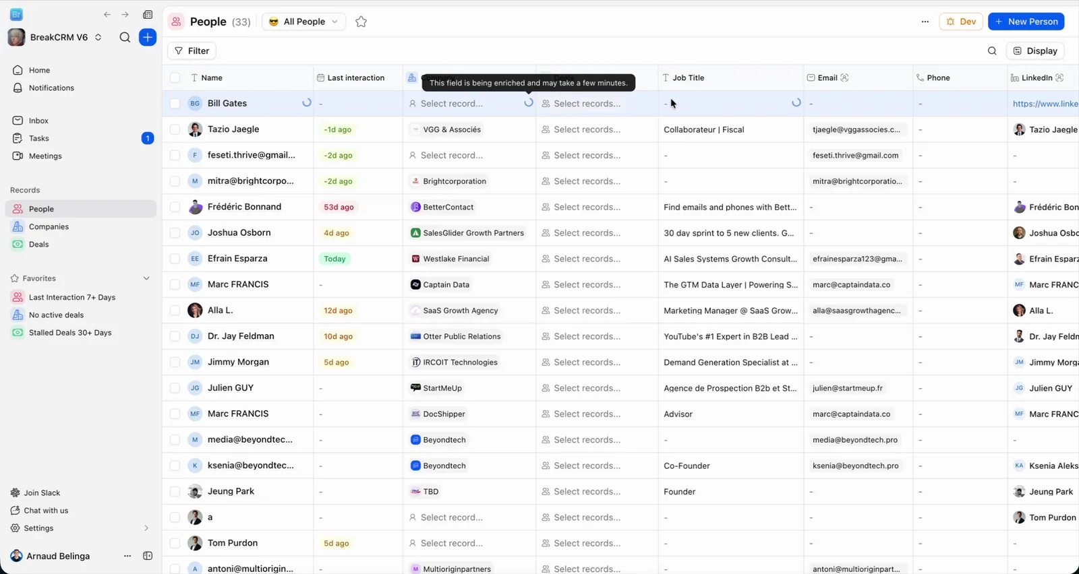Viewport: 1079px width, 574px height.
Task: Click the New Person button
Action: pyautogui.click(x=1026, y=22)
